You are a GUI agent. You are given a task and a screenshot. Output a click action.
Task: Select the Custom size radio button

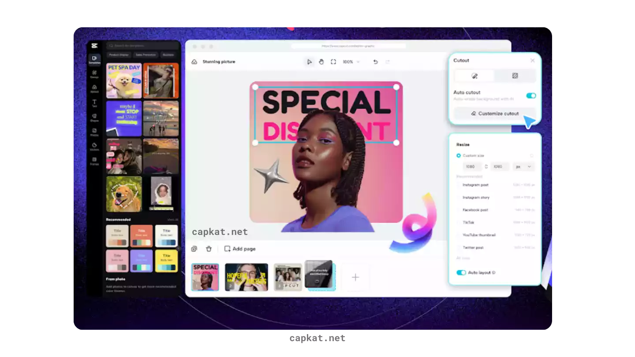tap(459, 156)
